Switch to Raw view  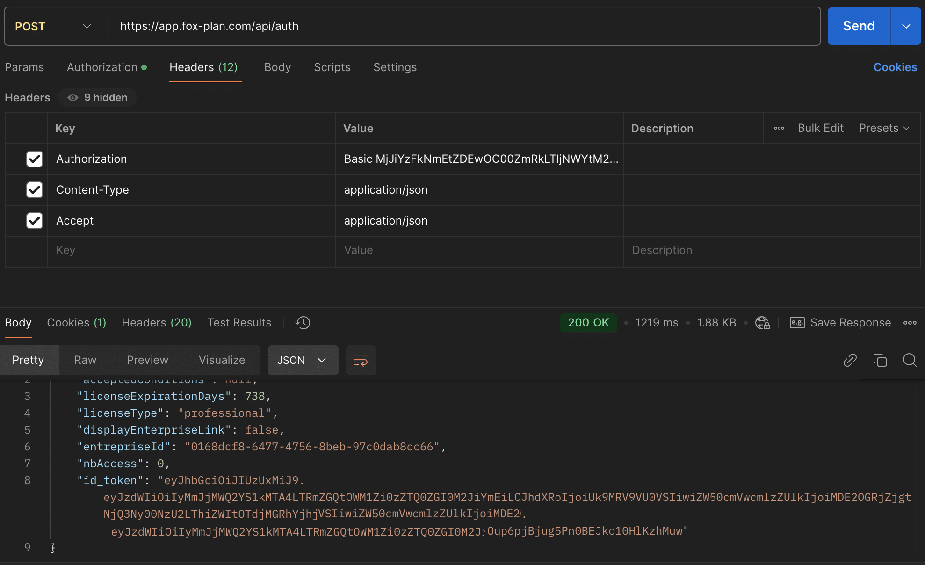85,360
